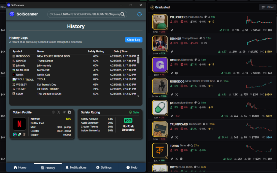Click the 95% safety score badge
277x173 pixels.
pos(128,120)
